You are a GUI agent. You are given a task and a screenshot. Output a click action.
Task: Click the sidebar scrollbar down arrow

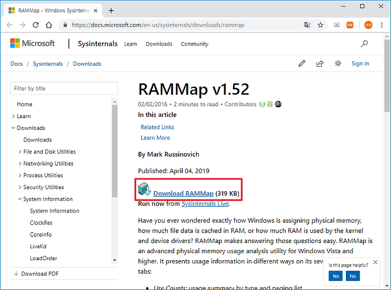coord(115,260)
